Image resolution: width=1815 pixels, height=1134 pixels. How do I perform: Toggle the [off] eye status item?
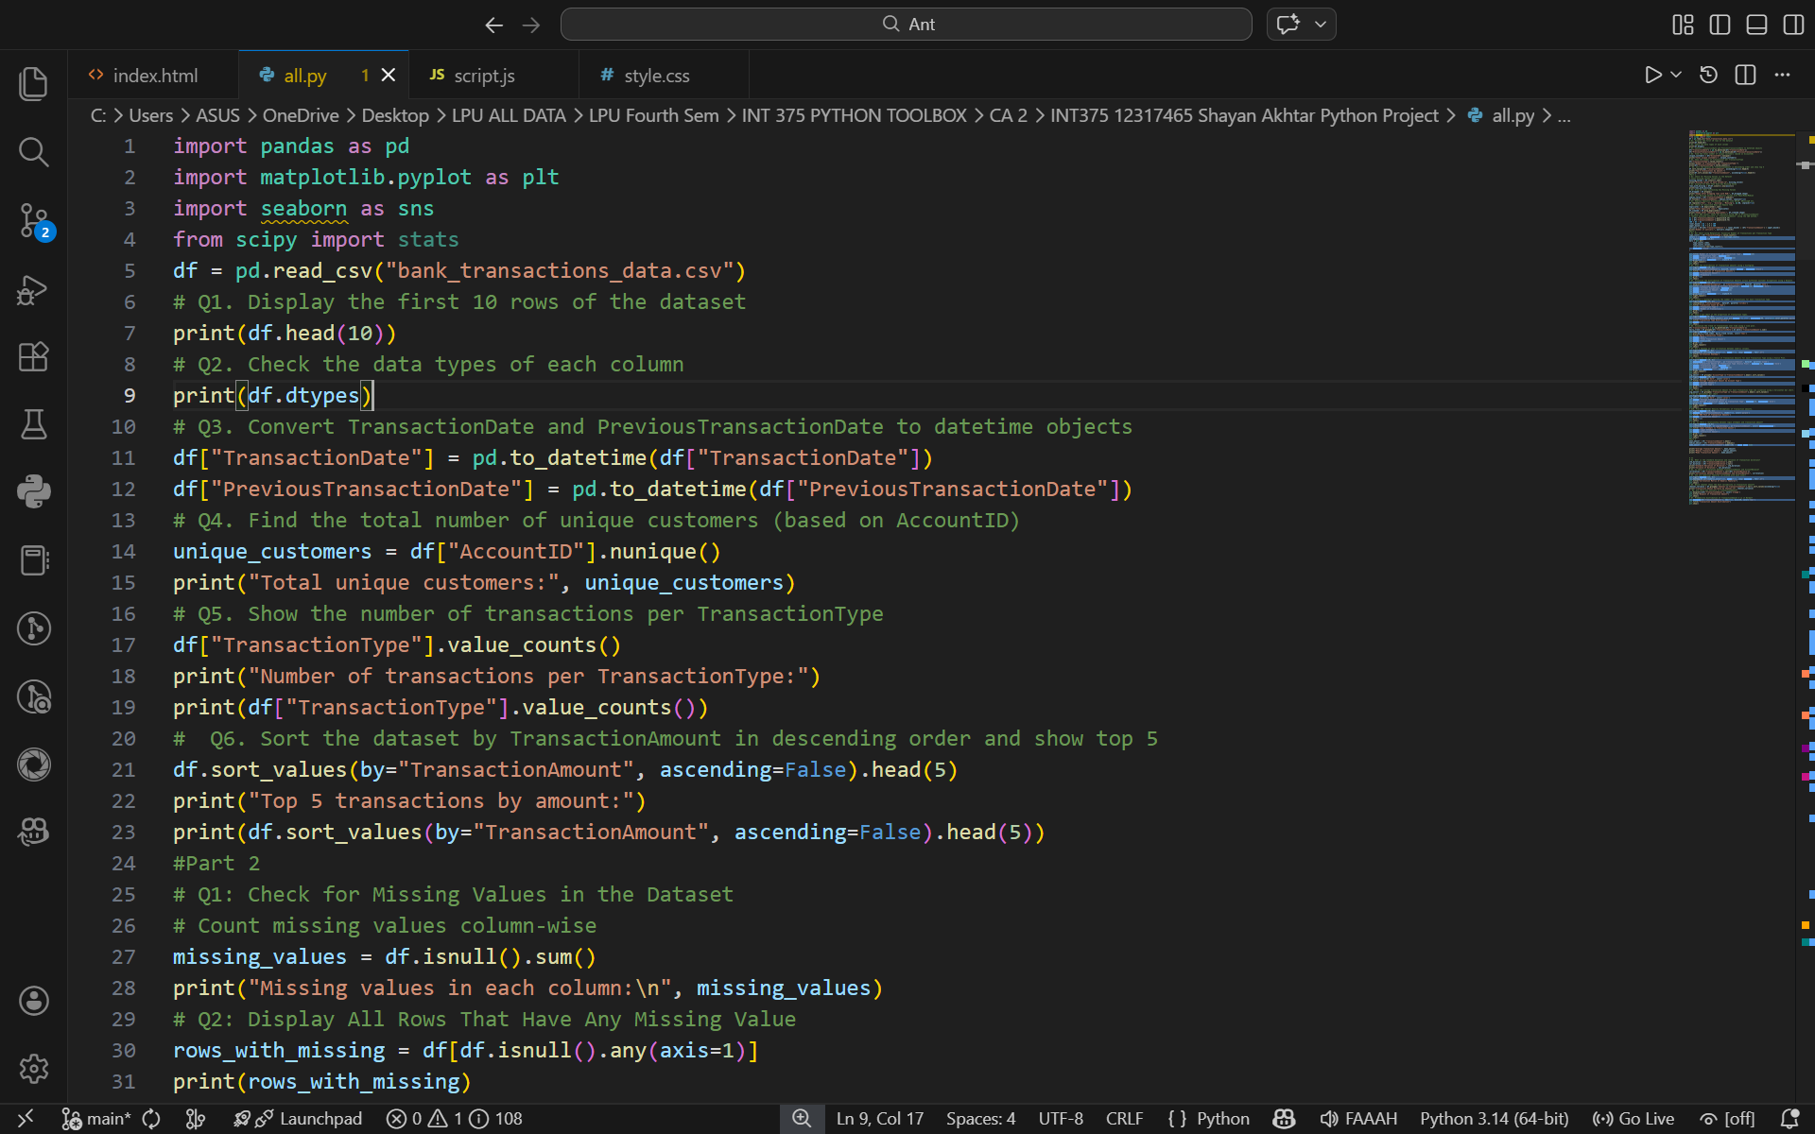1727,1119
